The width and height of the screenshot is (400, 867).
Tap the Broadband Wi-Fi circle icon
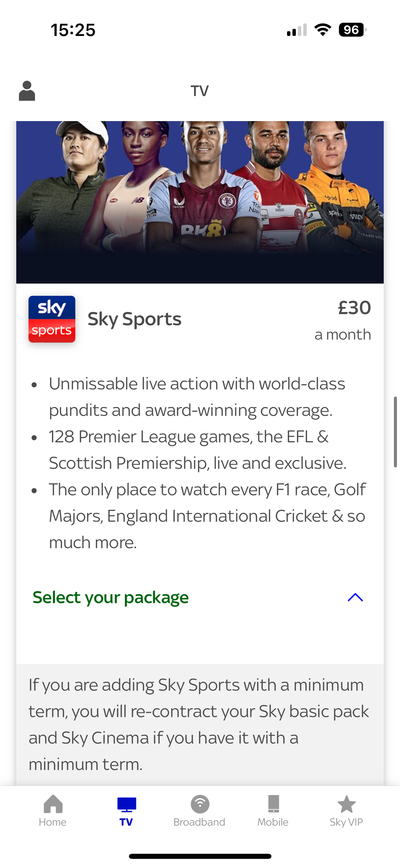[200, 804]
